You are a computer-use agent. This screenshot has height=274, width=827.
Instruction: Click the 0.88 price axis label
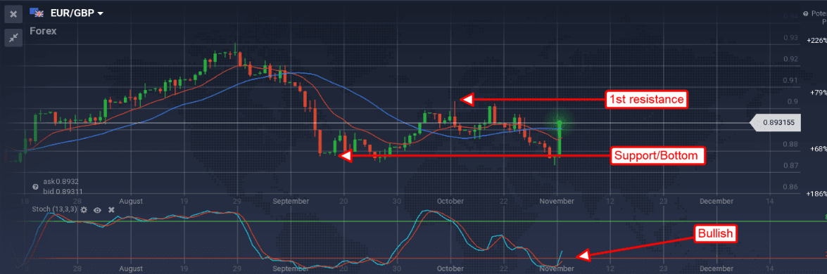(790, 144)
